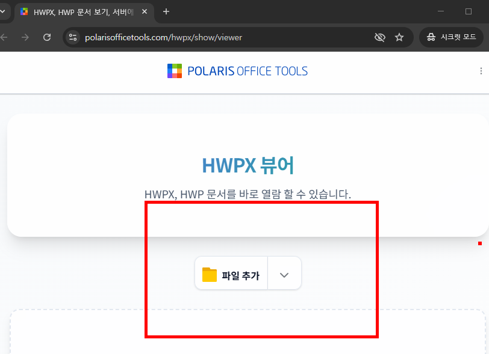The height and width of the screenshot is (354, 489).
Task: Click the 파일 추가 button
Action: (231, 273)
